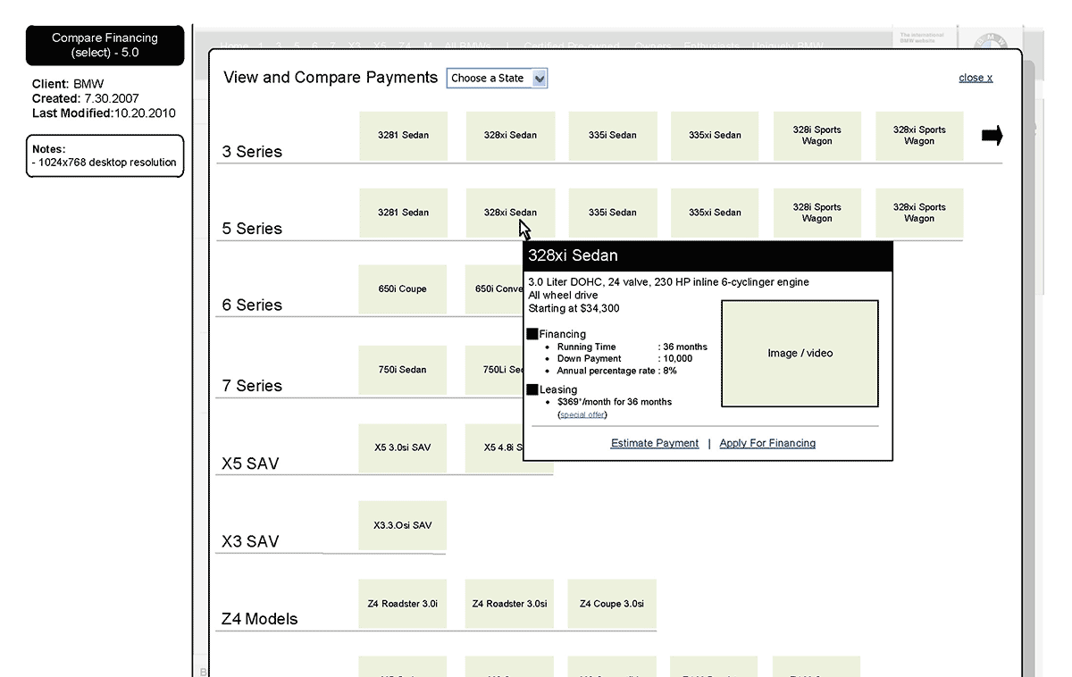Select the X3 3.0si SAV tile

(402, 525)
